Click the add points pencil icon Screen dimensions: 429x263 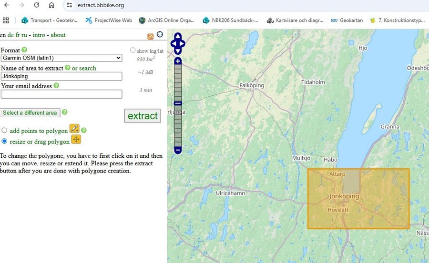74,128
